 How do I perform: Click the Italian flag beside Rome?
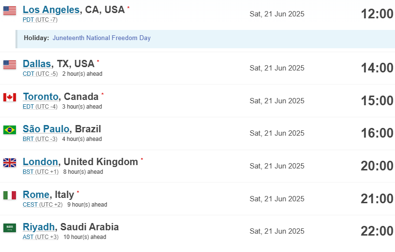click(10, 195)
